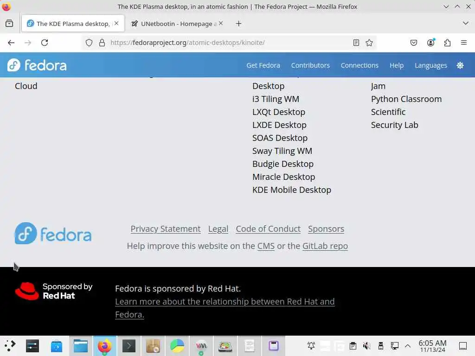Open Sway Tiling WM link

[282, 151]
